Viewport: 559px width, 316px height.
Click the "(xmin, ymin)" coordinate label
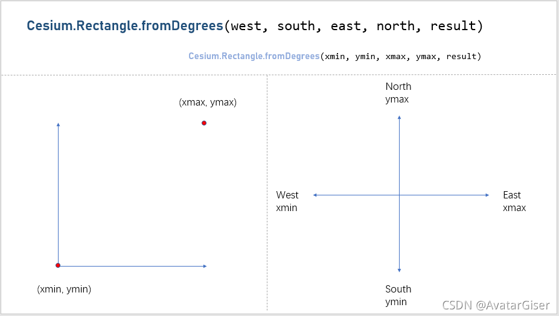[x=64, y=289]
